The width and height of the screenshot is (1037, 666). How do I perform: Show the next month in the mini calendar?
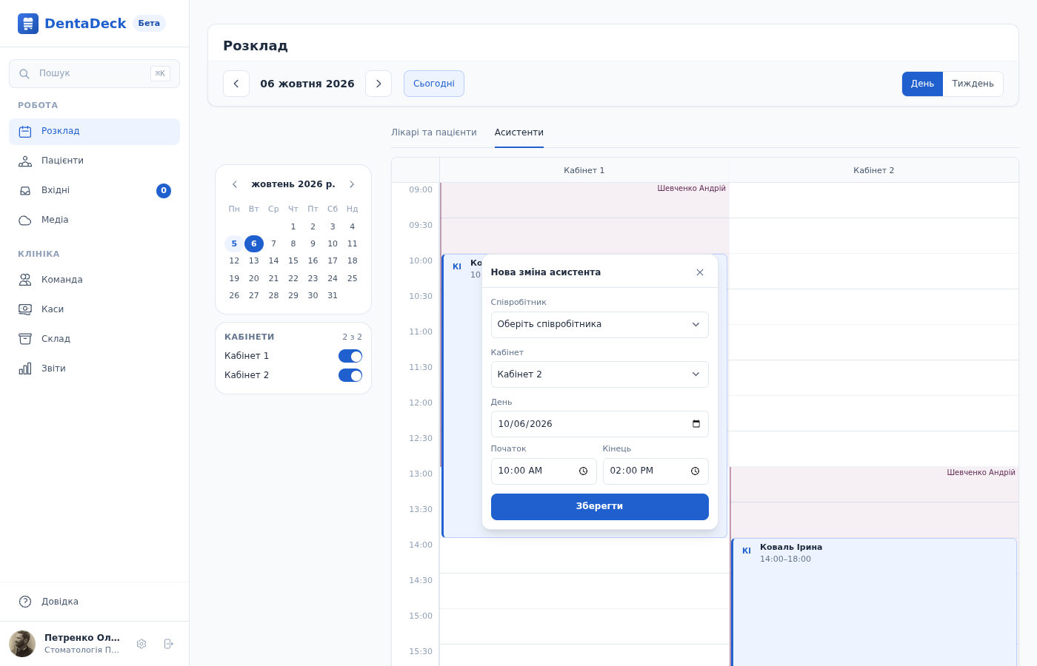tap(352, 184)
